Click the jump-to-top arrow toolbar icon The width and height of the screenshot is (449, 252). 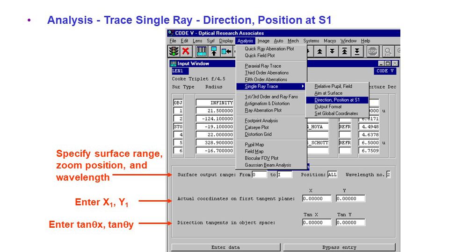pos(345,51)
